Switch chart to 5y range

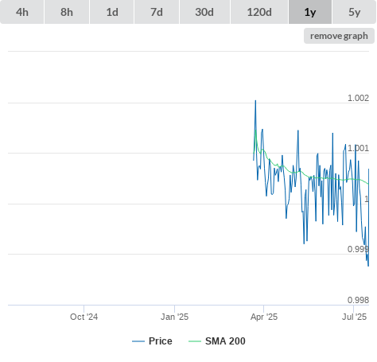(355, 12)
